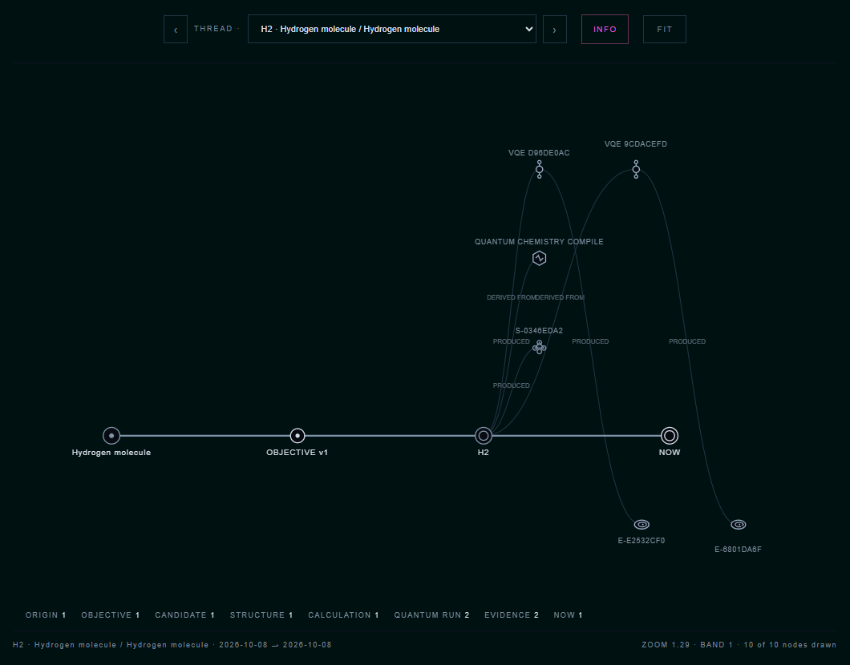Image resolution: width=850 pixels, height=665 pixels.
Task: Click the NOW 1 legend entry
Action: point(568,615)
